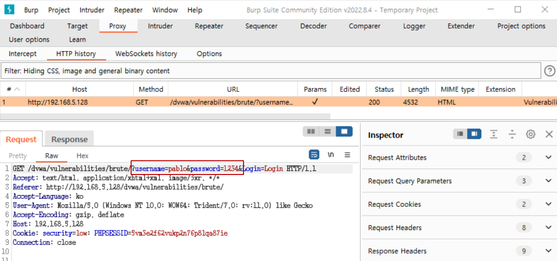Open the Window menu
This screenshot has height=261, width=557.
pos(165,10)
